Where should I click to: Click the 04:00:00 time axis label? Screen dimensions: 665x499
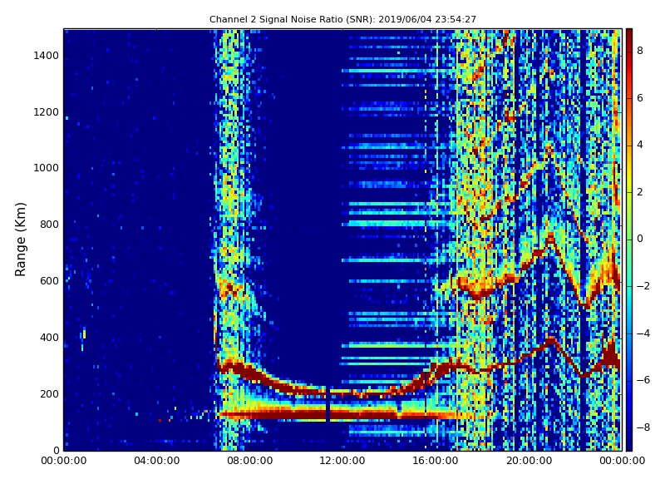156,461
